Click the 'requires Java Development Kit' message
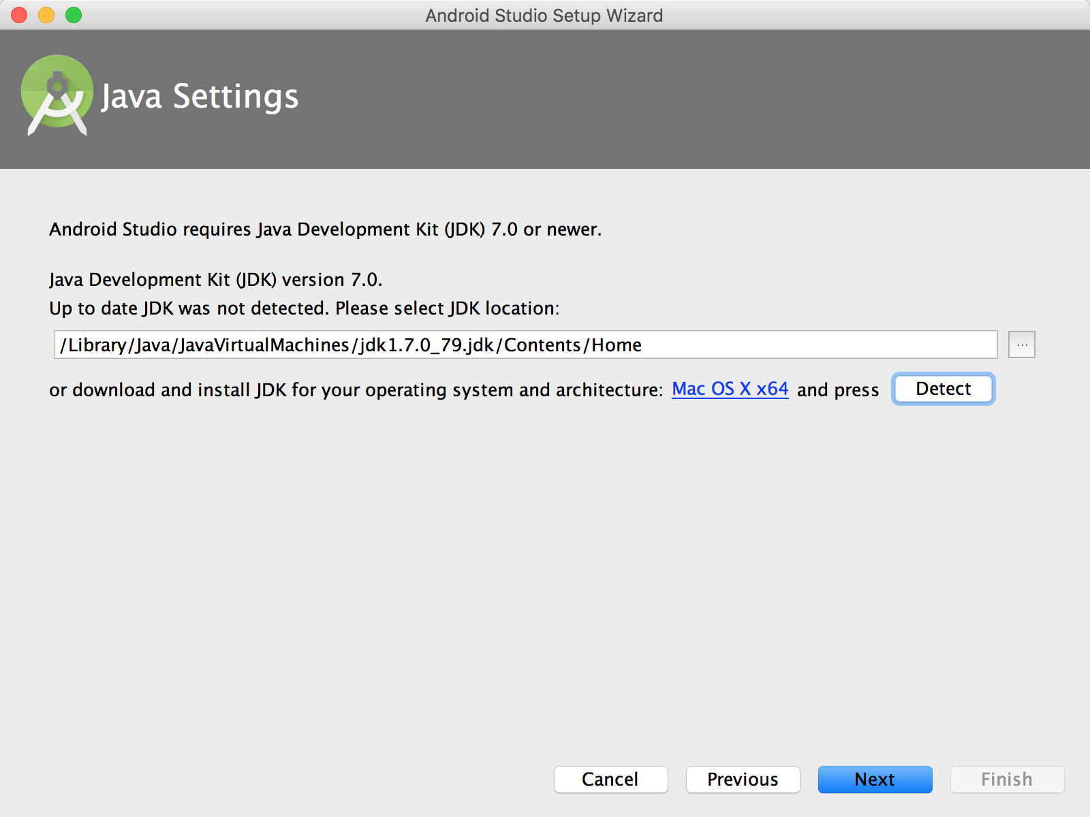 point(325,229)
